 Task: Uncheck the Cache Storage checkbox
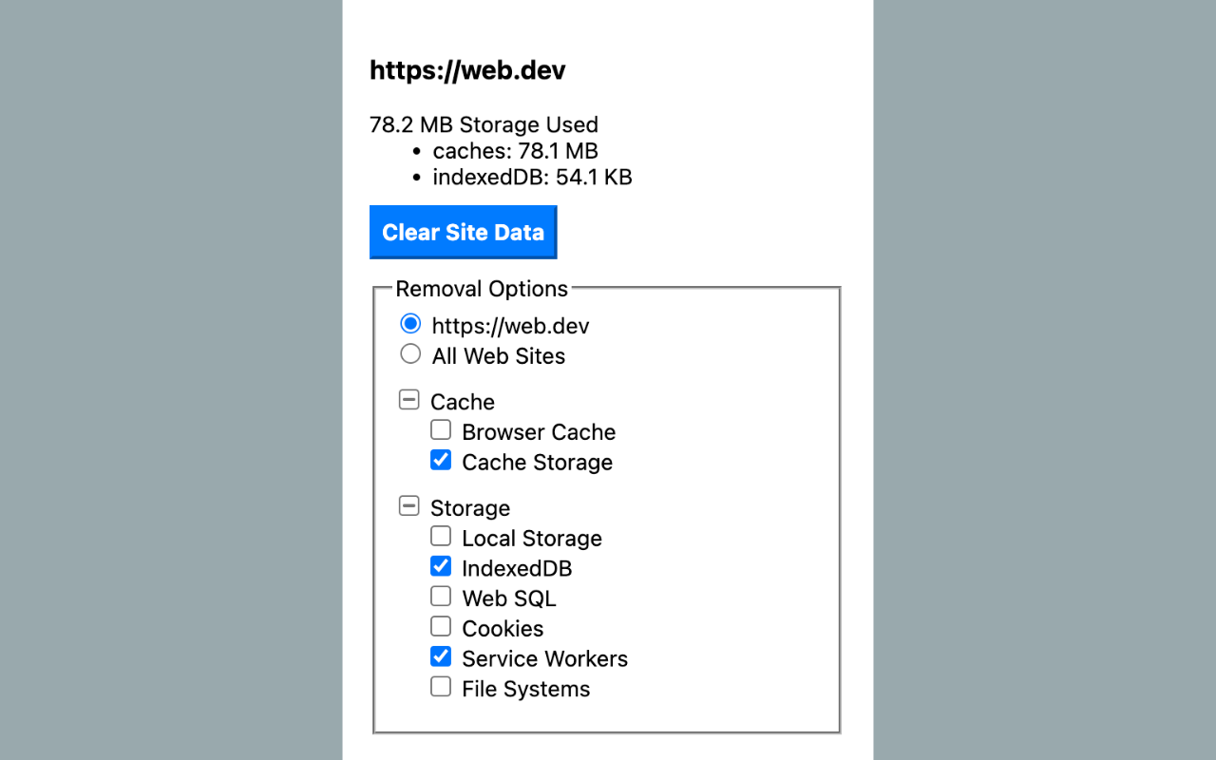441,461
